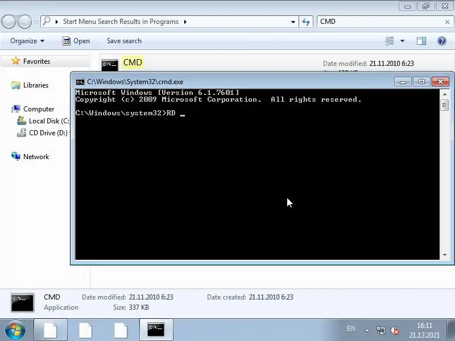455x341 pixels.
Task: Open the recent pages dropdown arrow
Action: coord(36,22)
